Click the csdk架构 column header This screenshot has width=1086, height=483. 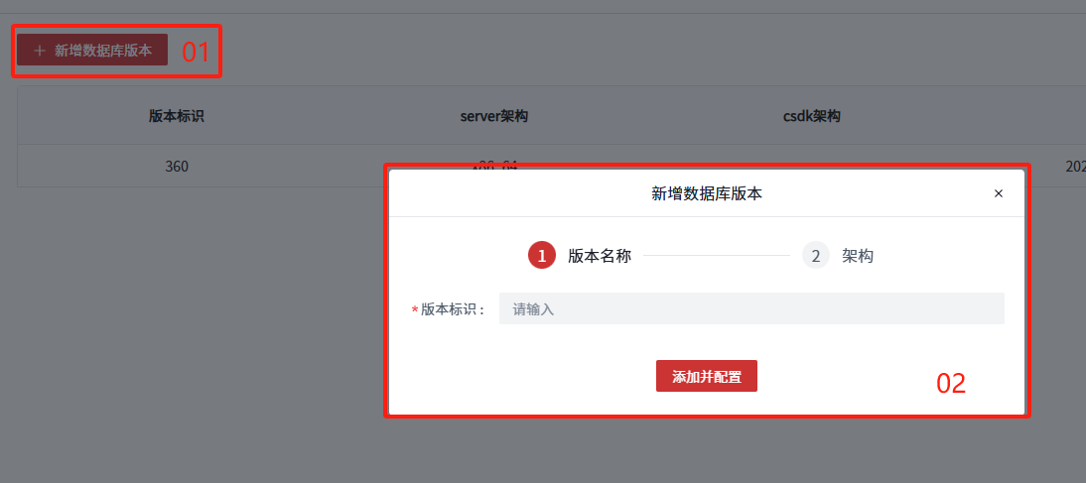[812, 116]
